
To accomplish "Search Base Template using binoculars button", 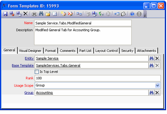I will (x=151, y=65).
